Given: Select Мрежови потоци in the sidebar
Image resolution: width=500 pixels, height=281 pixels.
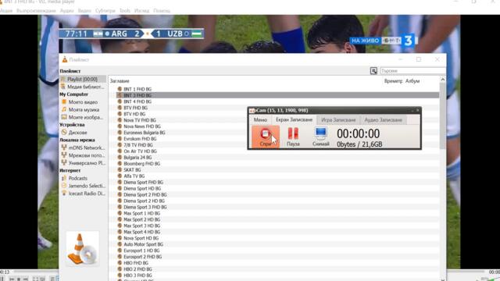Looking at the screenshot, I should [83, 155].
